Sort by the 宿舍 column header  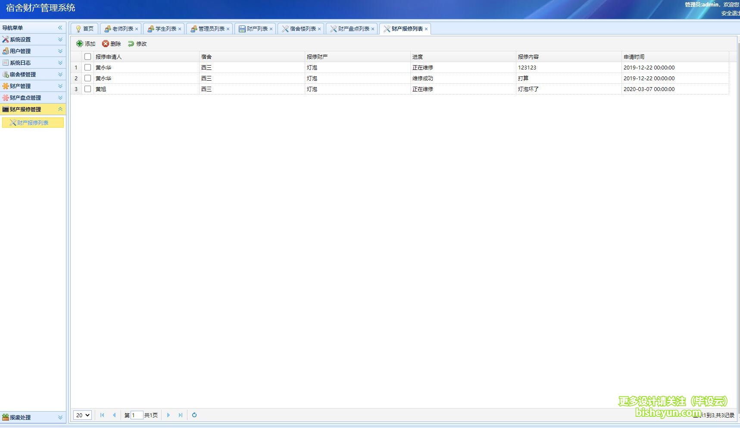[x=252, y=57]
